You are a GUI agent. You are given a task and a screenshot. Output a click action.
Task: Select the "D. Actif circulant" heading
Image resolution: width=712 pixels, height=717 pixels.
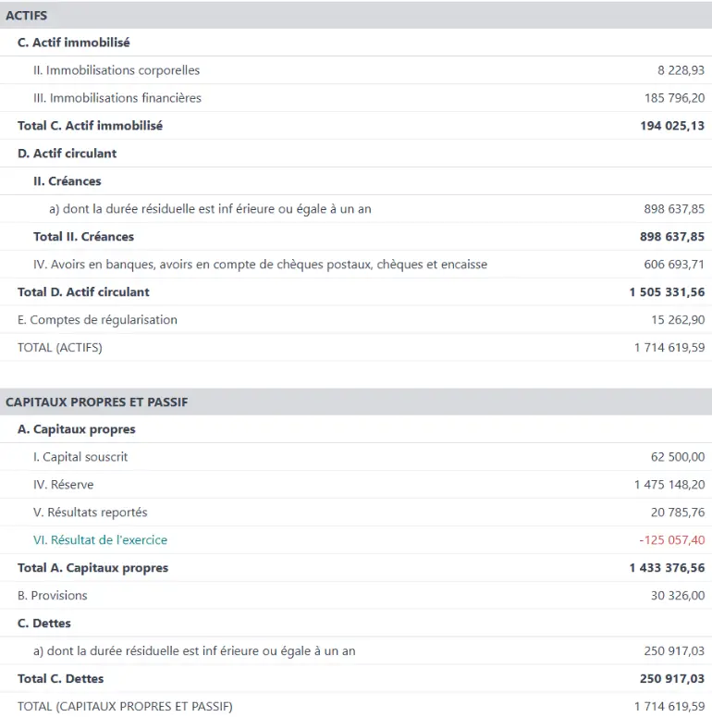pos(68,154)
